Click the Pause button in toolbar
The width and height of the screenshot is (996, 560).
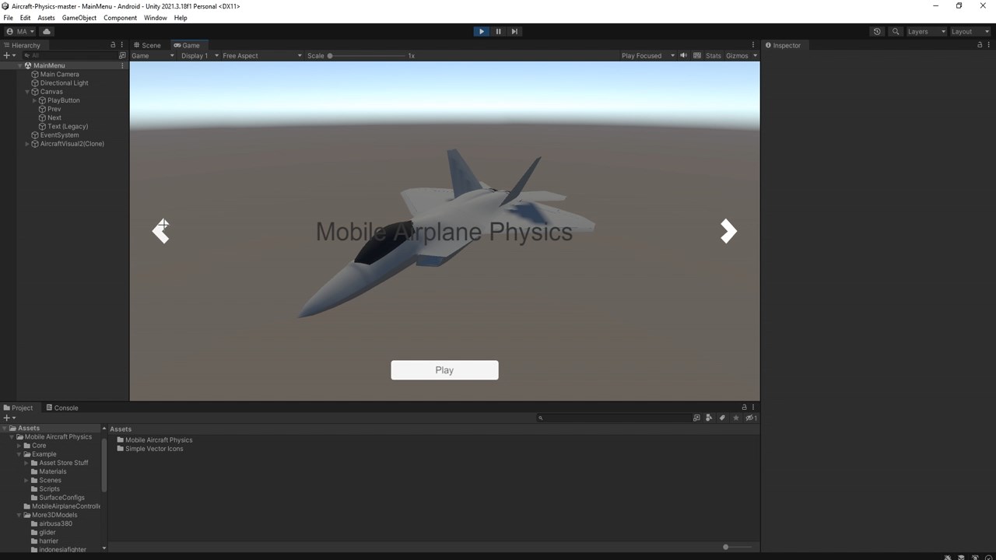(x=498, y=32)
